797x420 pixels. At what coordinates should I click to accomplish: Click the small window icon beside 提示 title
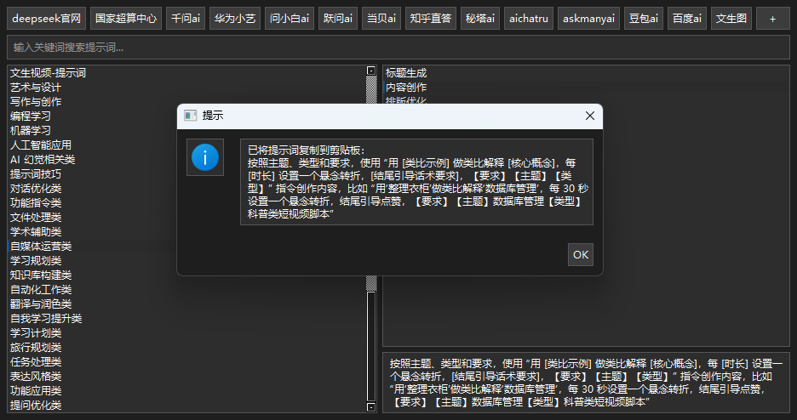[x=191, y=116]
